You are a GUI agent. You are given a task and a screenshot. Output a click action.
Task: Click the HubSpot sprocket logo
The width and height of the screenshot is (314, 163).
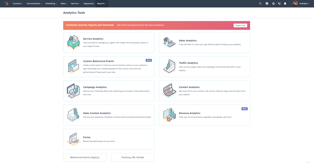(6, 4)
